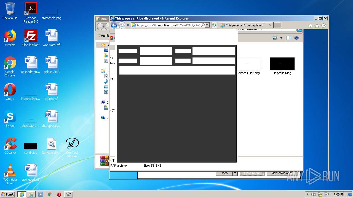Launch Skype from the desktop
The height and width of the screenshot is (198, 353).
(10, 119)
